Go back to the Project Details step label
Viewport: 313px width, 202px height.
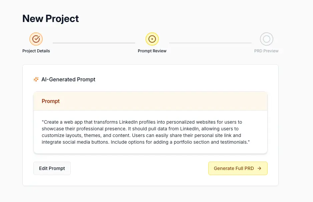tap(36, 51)
